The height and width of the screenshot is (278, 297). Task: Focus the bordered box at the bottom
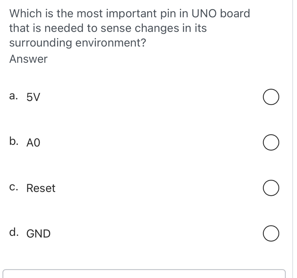tap(144, 274)
